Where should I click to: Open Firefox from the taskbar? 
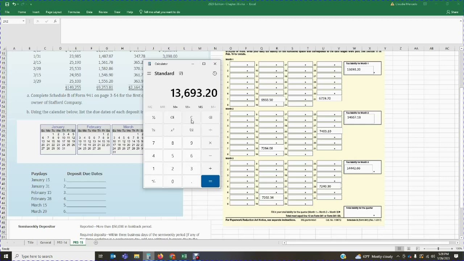pos(160,256)
